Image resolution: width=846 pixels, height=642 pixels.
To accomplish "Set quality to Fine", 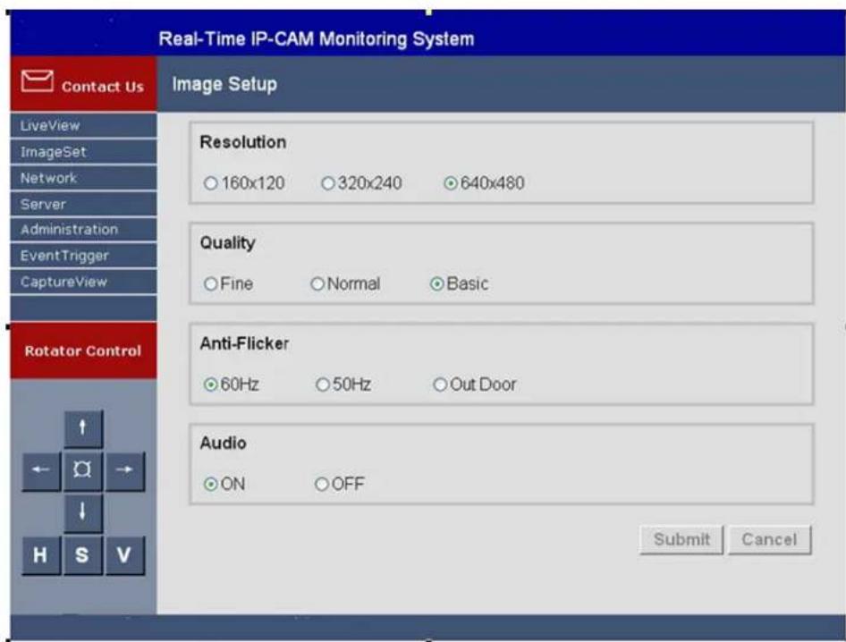I will pos(210,283).
